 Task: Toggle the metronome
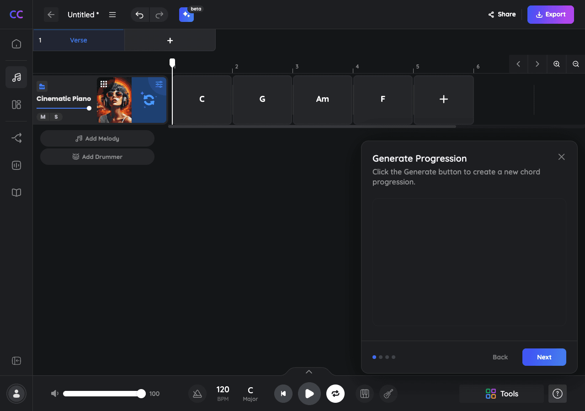tap(197, 394)
